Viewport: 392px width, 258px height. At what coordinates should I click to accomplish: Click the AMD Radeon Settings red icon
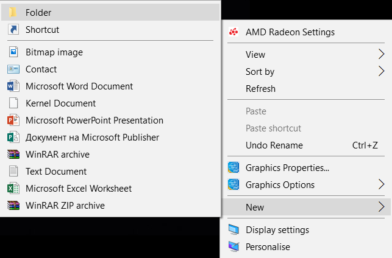(x=233, y=32)
